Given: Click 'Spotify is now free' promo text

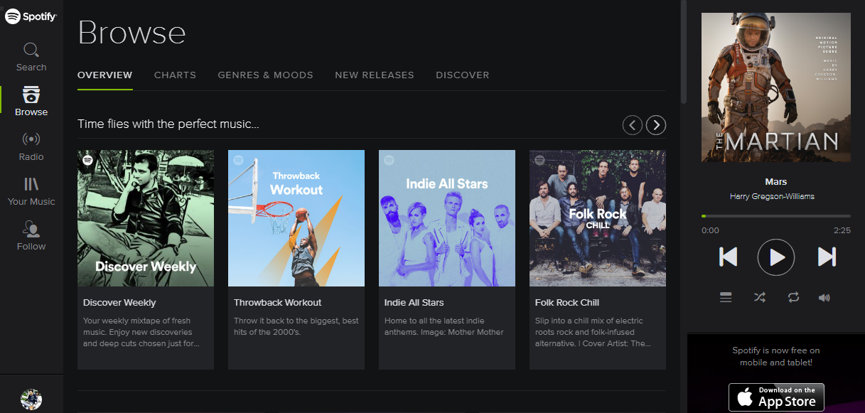Looking at the screenshot, I should [776, 356].
